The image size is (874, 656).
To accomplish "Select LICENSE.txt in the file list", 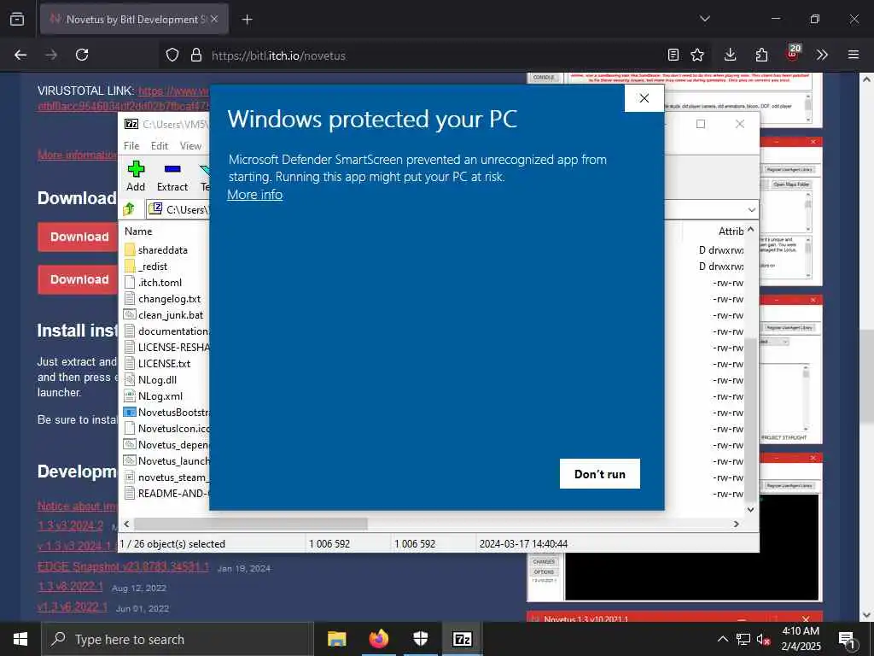I will coord(166,363).
